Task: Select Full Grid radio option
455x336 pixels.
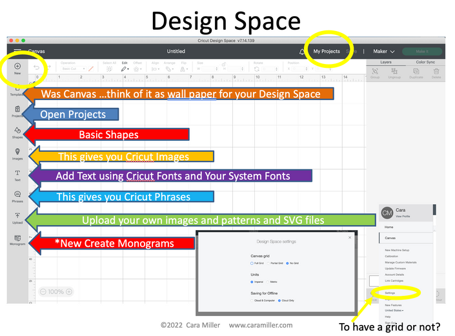Action: (252, 263)
